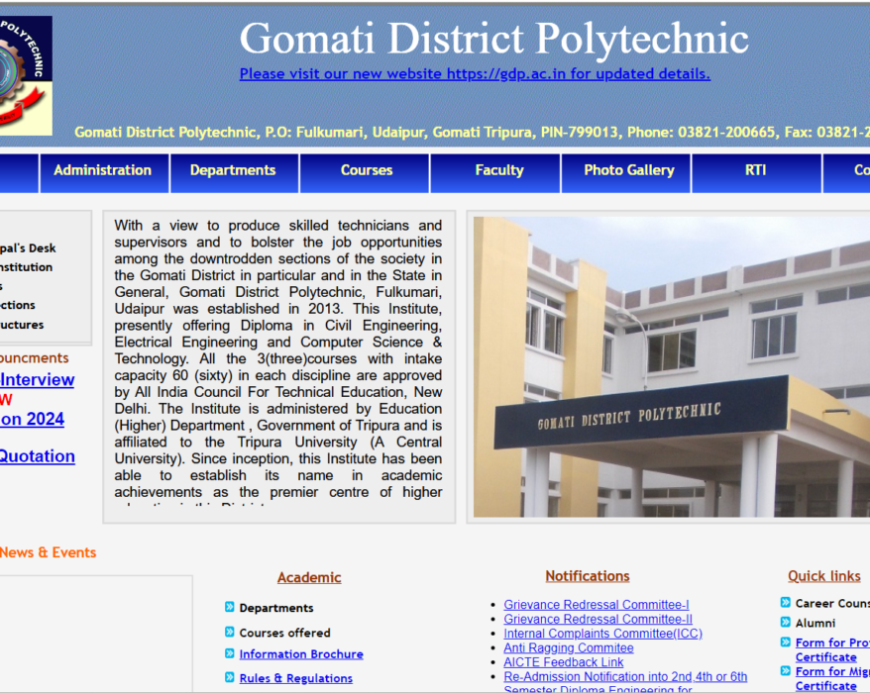The image size is (870, 693).
Task: Open Grievance Redressal Committee-II link
Action: click(x=598, y=620)
